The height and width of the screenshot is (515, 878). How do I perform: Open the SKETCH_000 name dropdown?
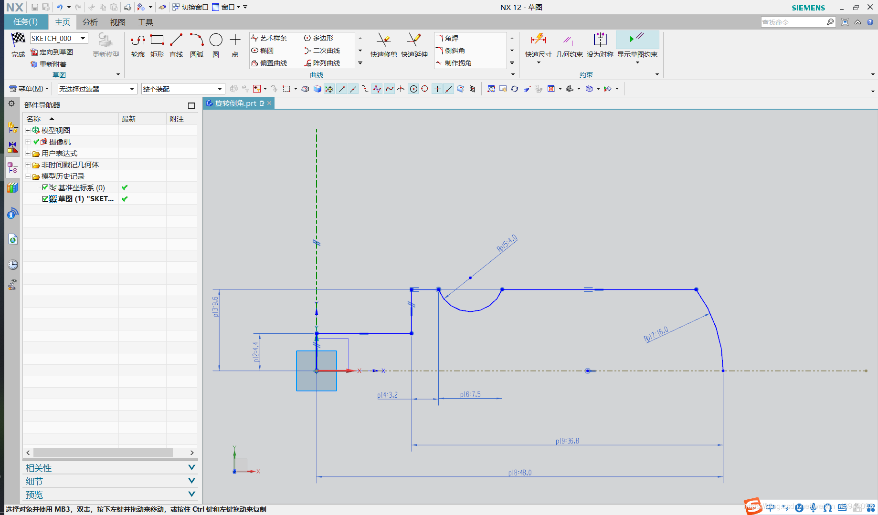coord(83,38)
